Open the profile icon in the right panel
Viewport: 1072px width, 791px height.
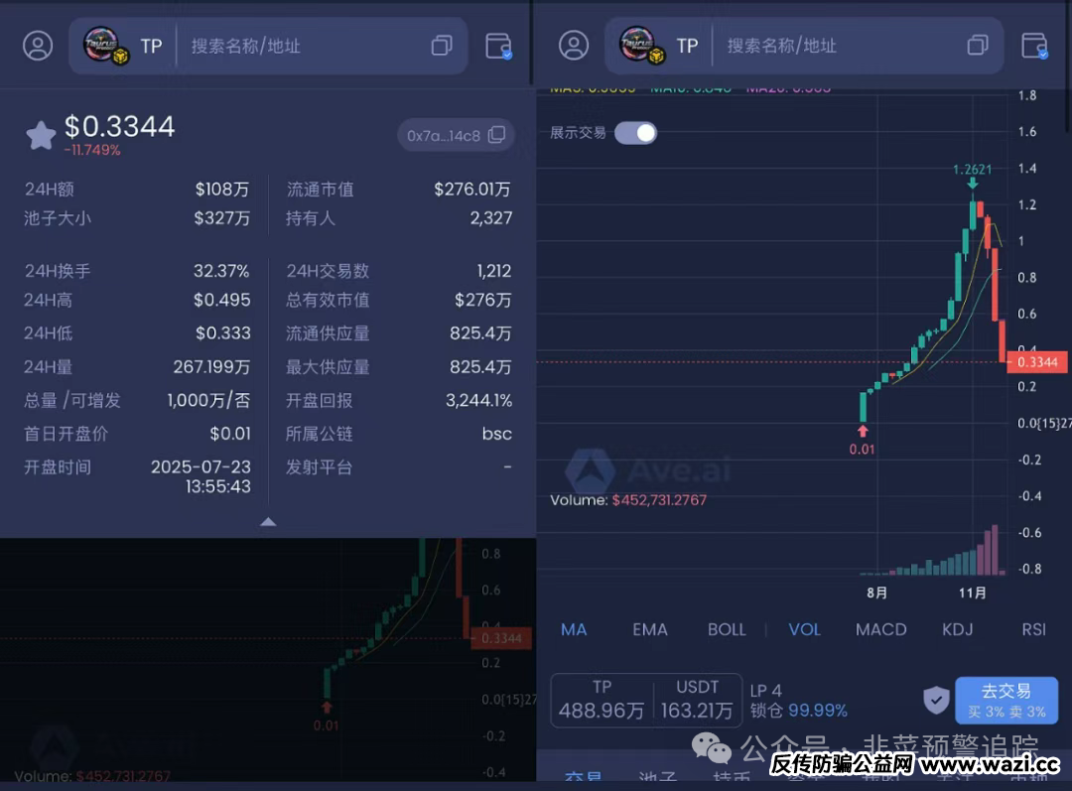[574, 46]
